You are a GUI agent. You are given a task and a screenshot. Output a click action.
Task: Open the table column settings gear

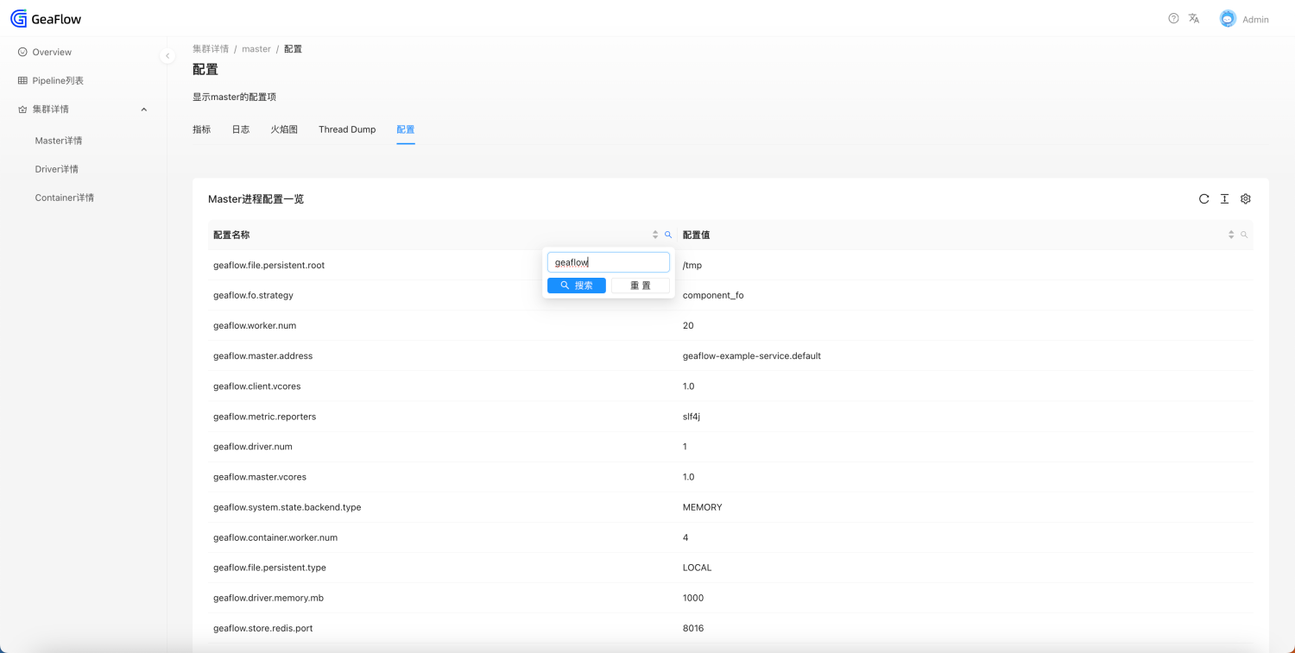(1245, 198)
